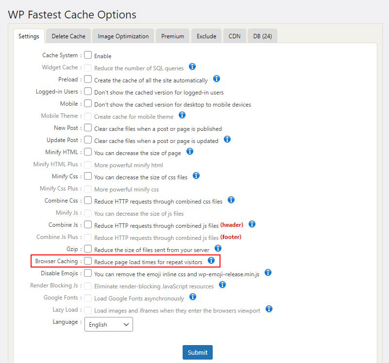Enable the Combine Css checkbox
The width and height of the screenshot is (389, 363).
pyautogui.click(x=88, y=201)
